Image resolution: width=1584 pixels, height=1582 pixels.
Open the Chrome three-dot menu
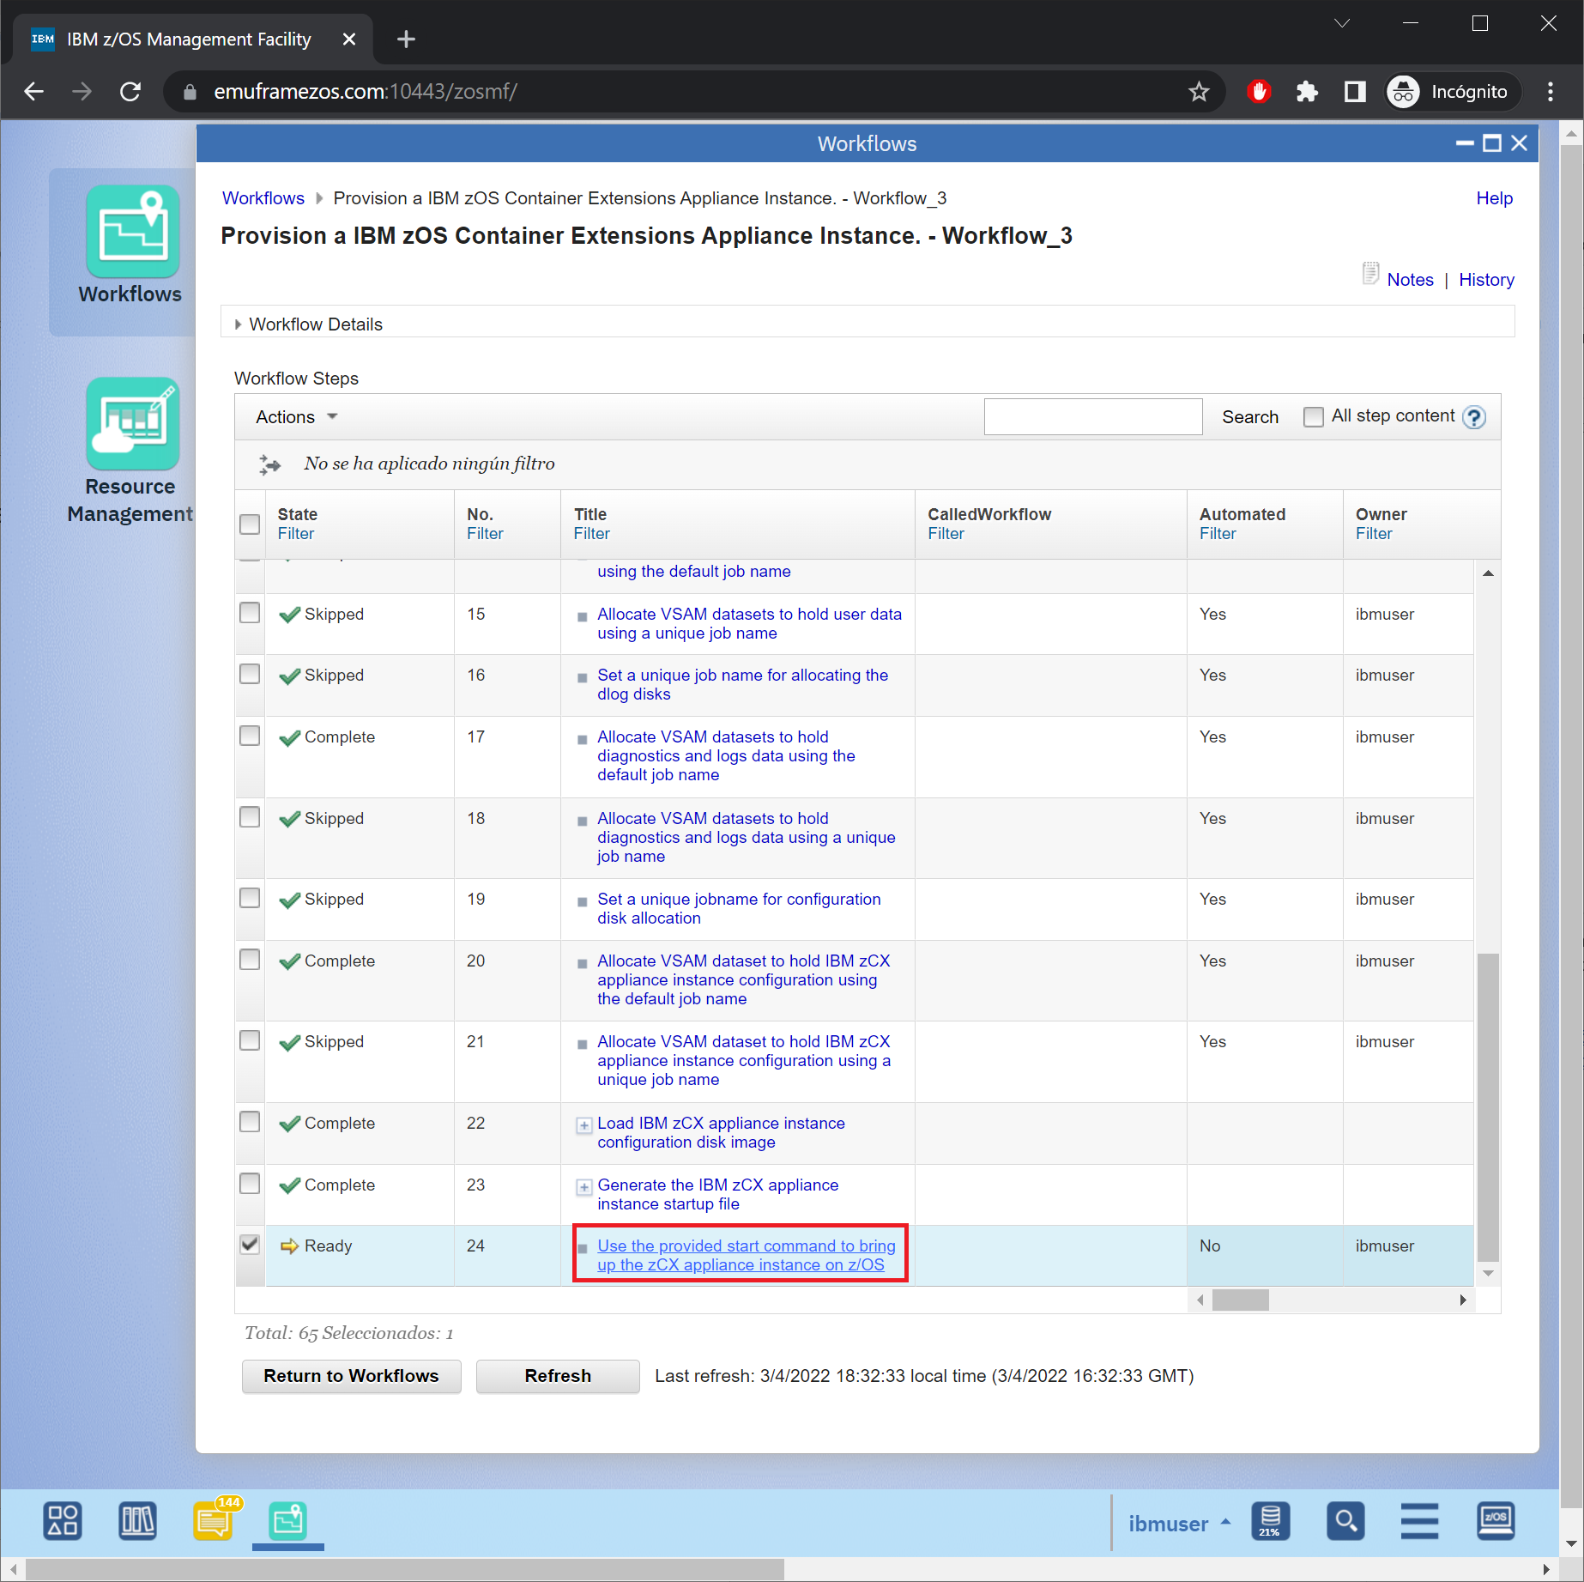coord(1550,92)
